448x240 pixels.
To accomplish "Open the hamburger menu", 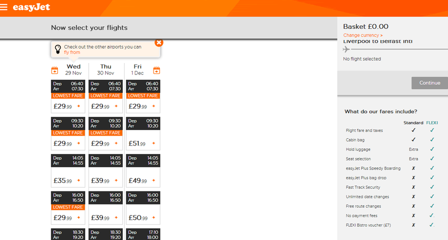I will coord(4,7).
